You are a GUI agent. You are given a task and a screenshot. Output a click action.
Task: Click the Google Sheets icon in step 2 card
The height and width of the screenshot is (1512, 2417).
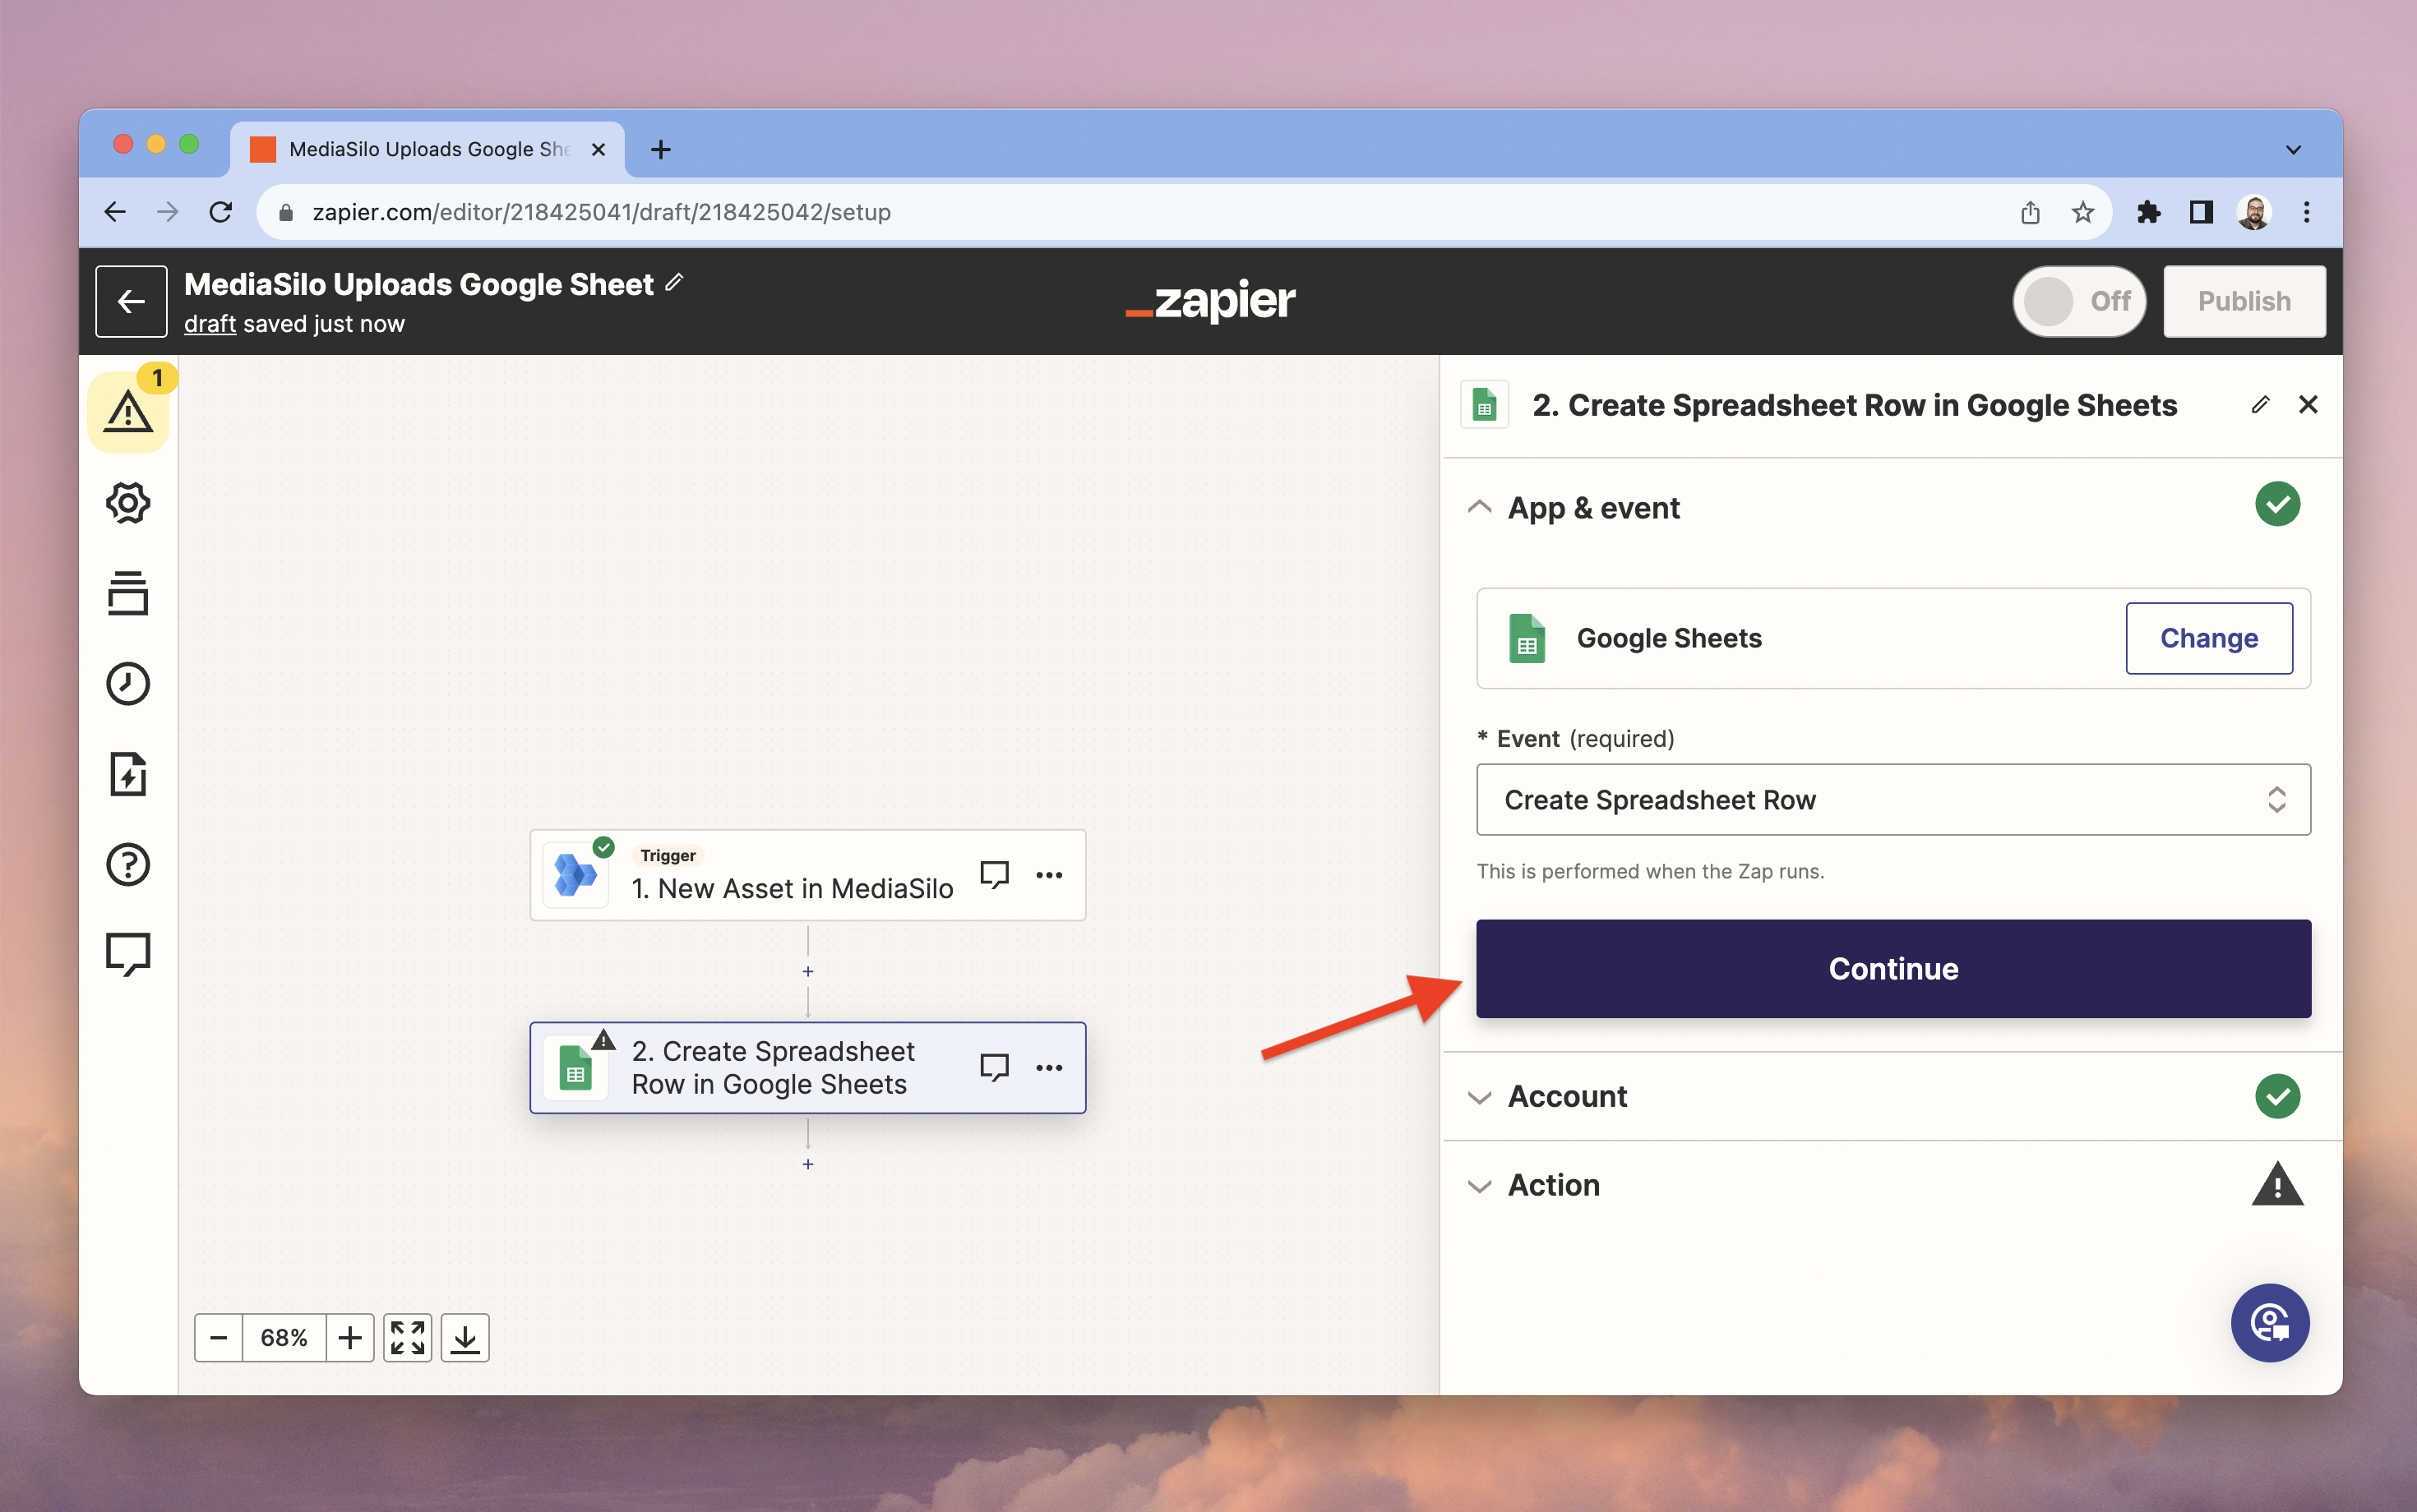pyautogui.click(x=575, y=1068)
